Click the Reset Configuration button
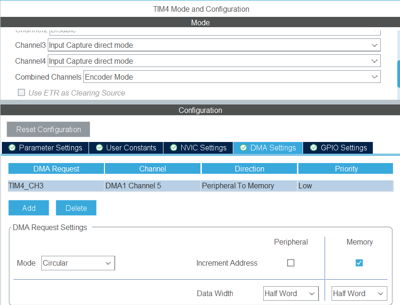The width and height of the screenshot is (400, 305). pos(48,129)
